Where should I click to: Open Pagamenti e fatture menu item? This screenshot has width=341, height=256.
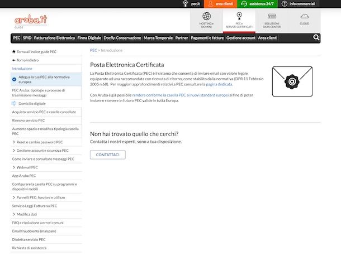[x=207, y=38]
